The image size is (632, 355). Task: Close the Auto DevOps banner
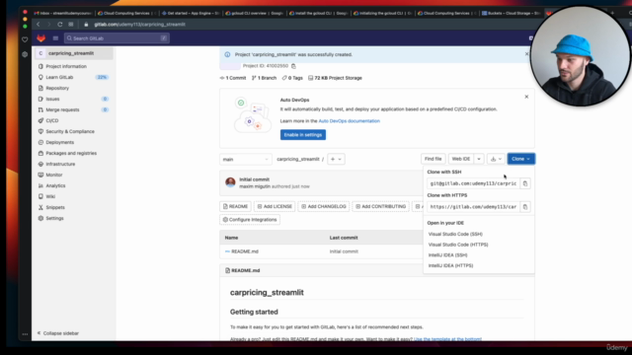coord(526,97)
